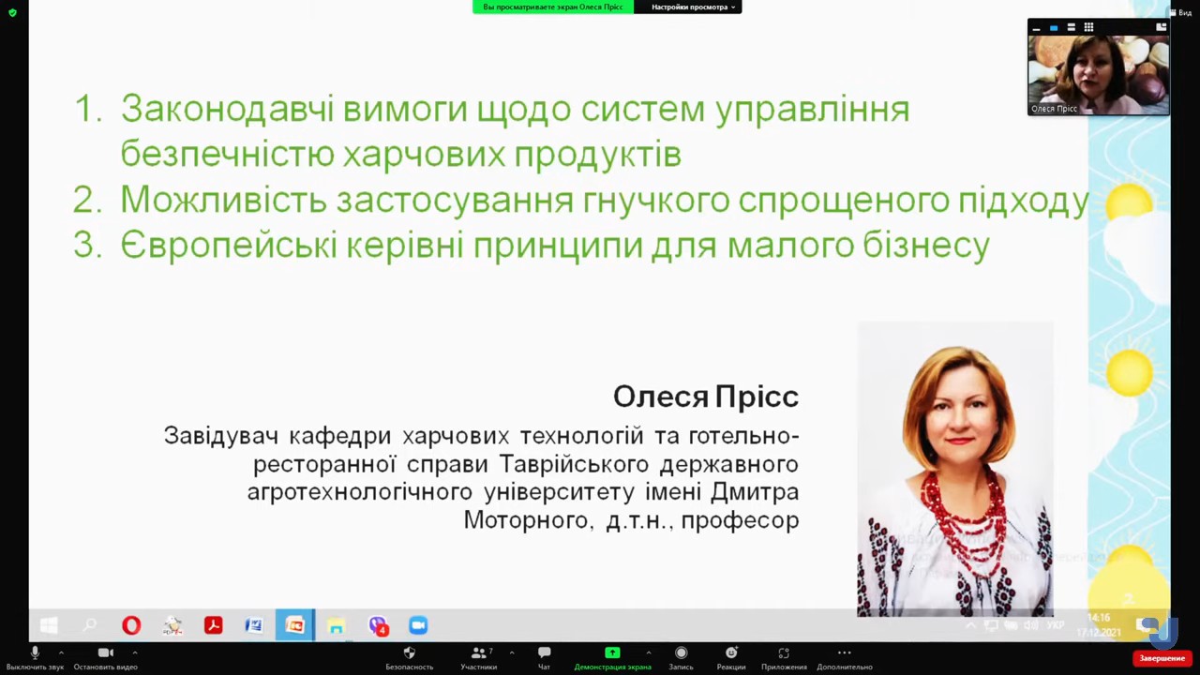Mute the microphone with Выключить звук
This screenshot has height=675, width=1200.
35,658
